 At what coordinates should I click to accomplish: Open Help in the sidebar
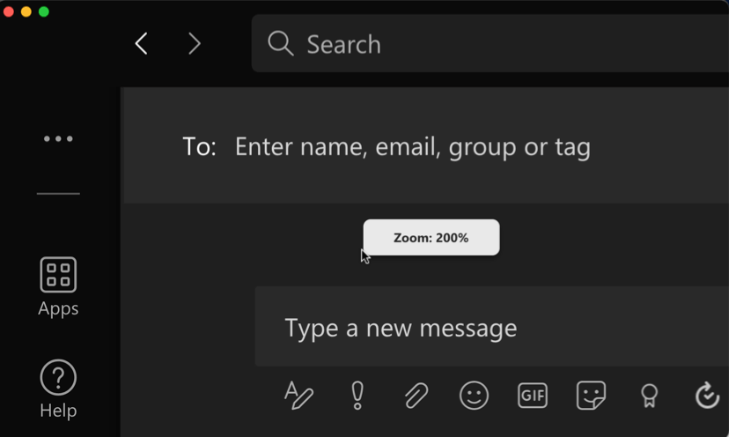[58, 389]
